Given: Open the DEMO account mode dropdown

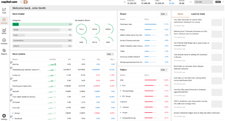Looking at the screenshot, I should pyautogui.click(x=219, y=2).
